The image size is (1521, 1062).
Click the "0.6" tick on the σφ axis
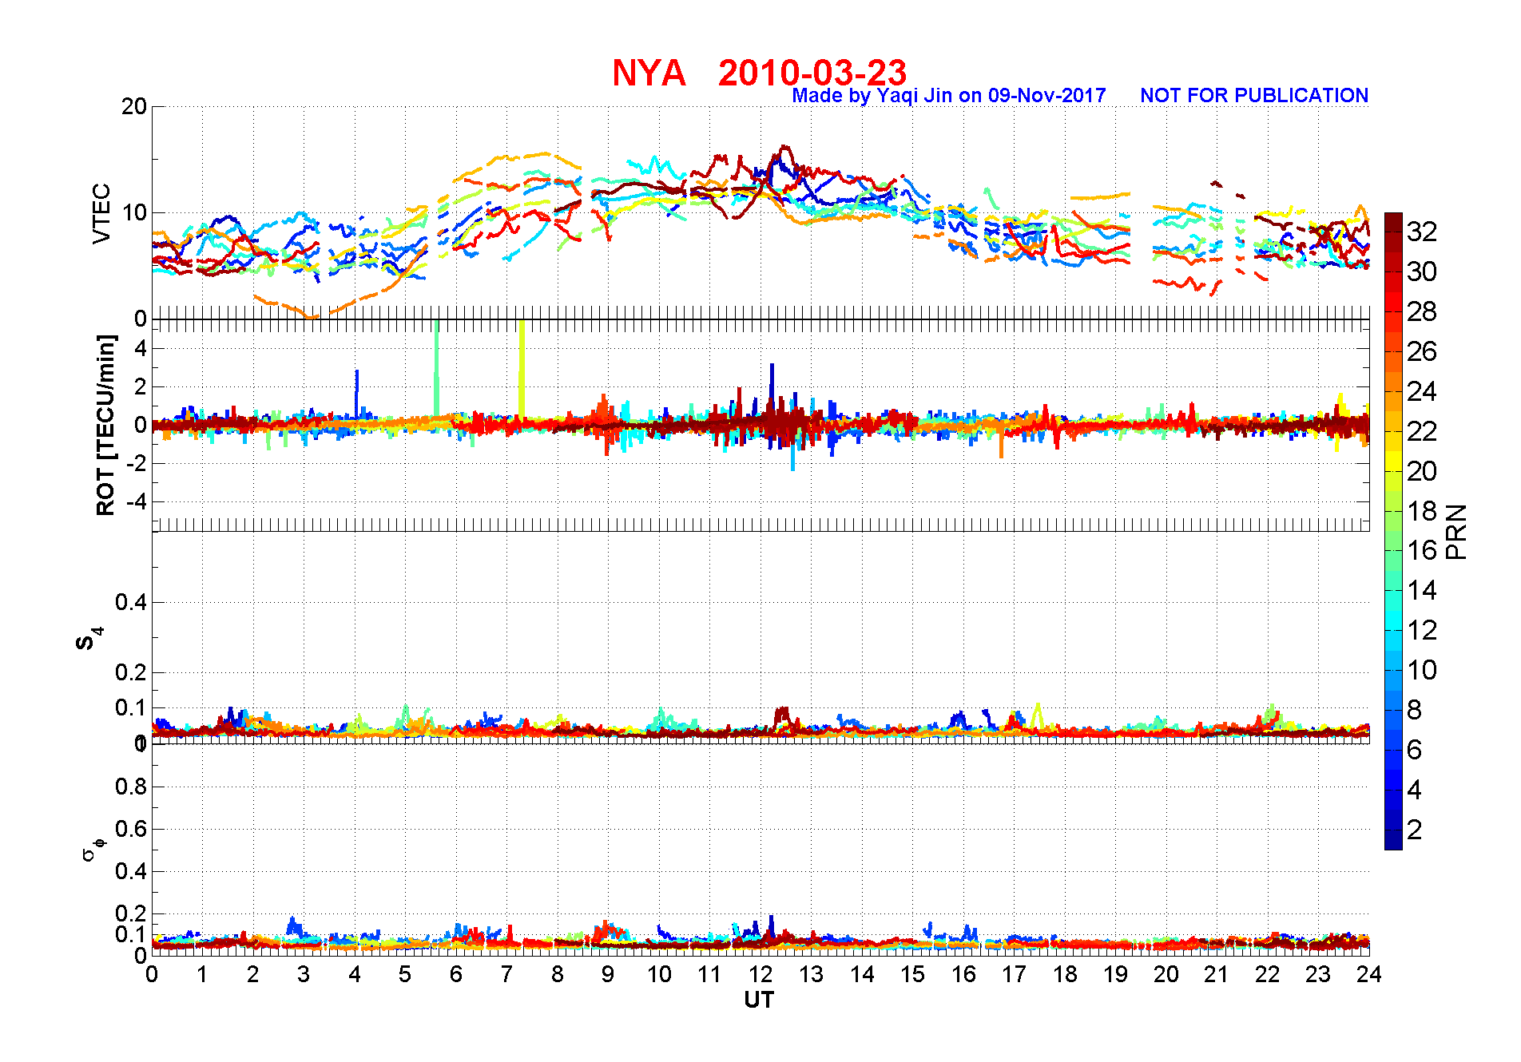tap(132, 829)
